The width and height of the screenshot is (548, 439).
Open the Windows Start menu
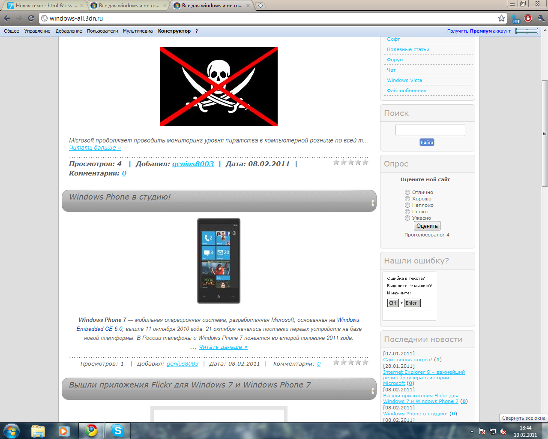tap(12, 430)
